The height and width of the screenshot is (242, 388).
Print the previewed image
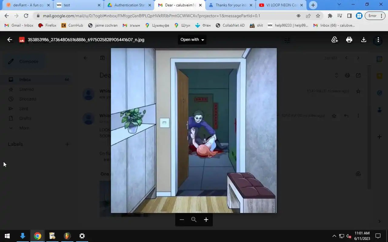pyautogui.click(x=349, y=40)
